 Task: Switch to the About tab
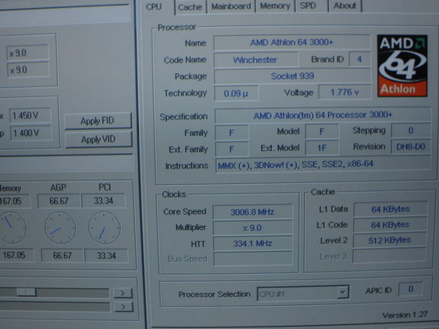pyautogui.click(x=345, y=6)
